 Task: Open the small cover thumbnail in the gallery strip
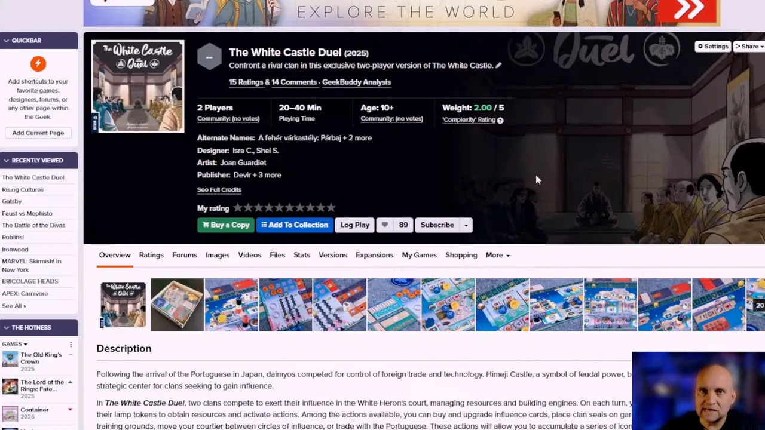coord(123,305)
